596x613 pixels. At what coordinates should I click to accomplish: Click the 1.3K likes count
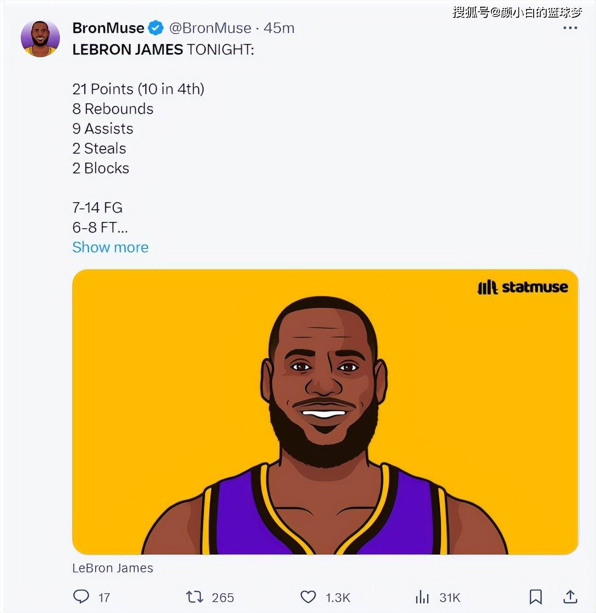coord(338,597)
